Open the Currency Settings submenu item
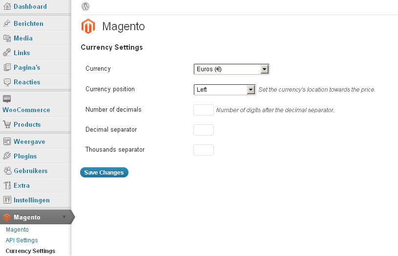 click(x=30, y=251)
